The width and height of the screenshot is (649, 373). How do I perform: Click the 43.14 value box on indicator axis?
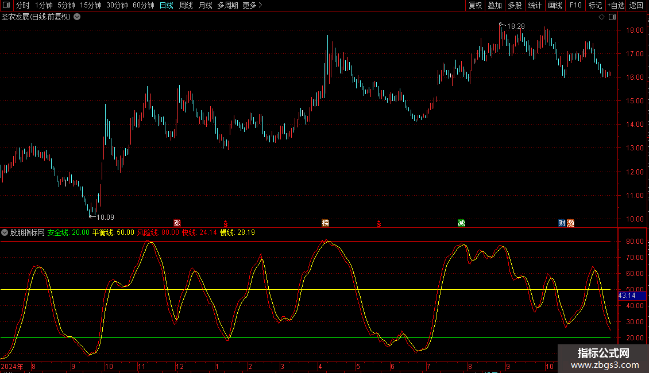coord(632,296)
